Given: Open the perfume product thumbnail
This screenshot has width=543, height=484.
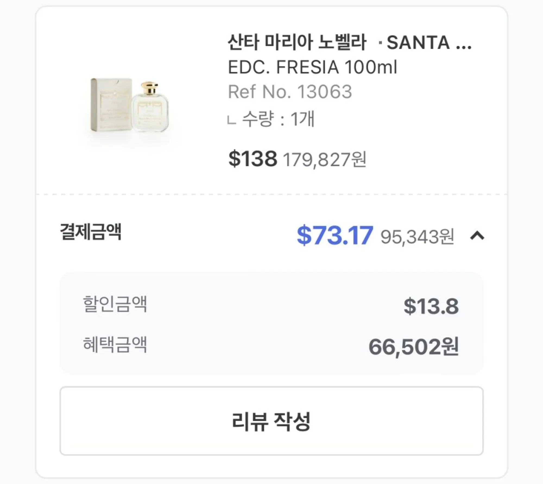Looking at the screenshot, I should point(130,105).
